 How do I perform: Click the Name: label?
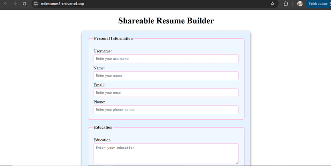coord(99,68)
